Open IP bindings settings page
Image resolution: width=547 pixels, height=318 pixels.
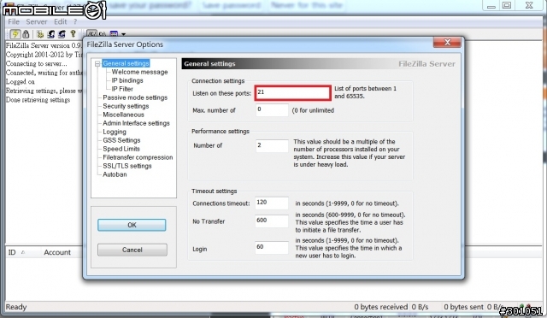tap(127, 80)
